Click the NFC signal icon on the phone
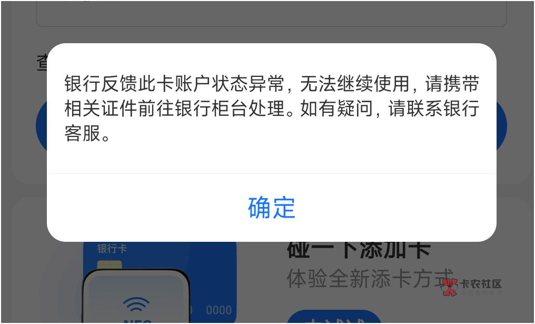 (136, 305)
